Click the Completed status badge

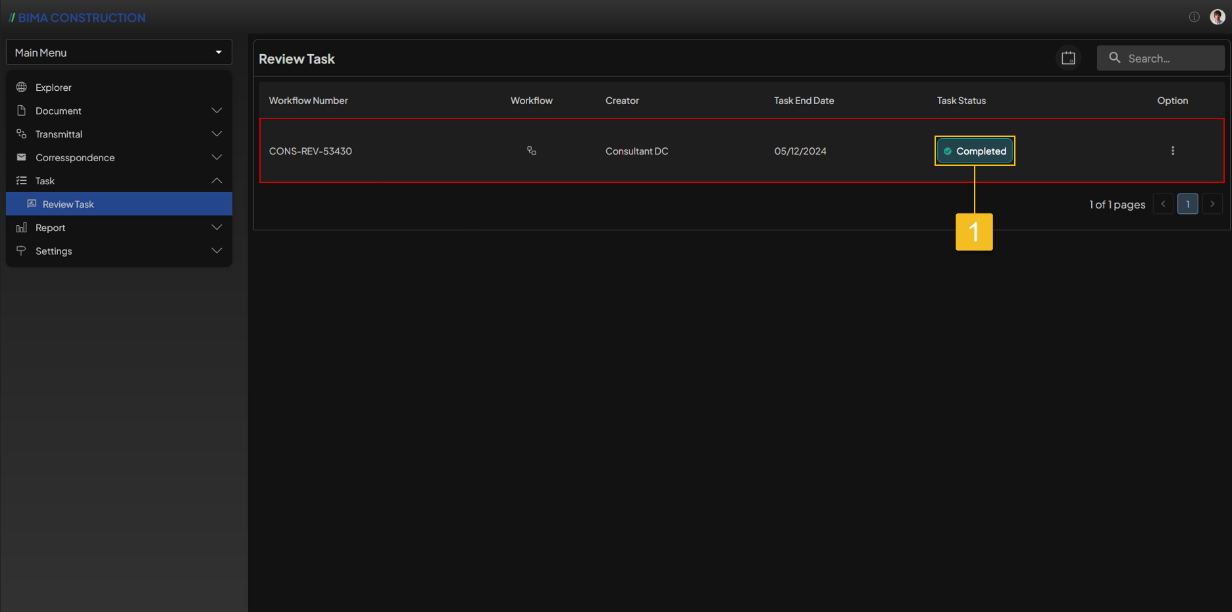coord(975,151)
